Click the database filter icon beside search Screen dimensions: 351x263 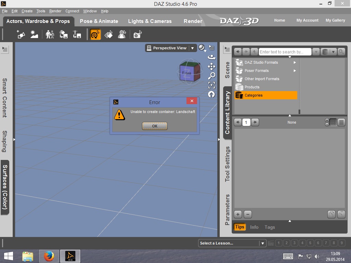(x=325, y=52)
